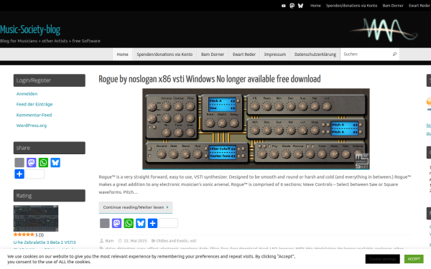The width and height of the screenshot is (431, 269).
Task: Accept cookies with the ACCEPT button
Action: tap(414, 259)
